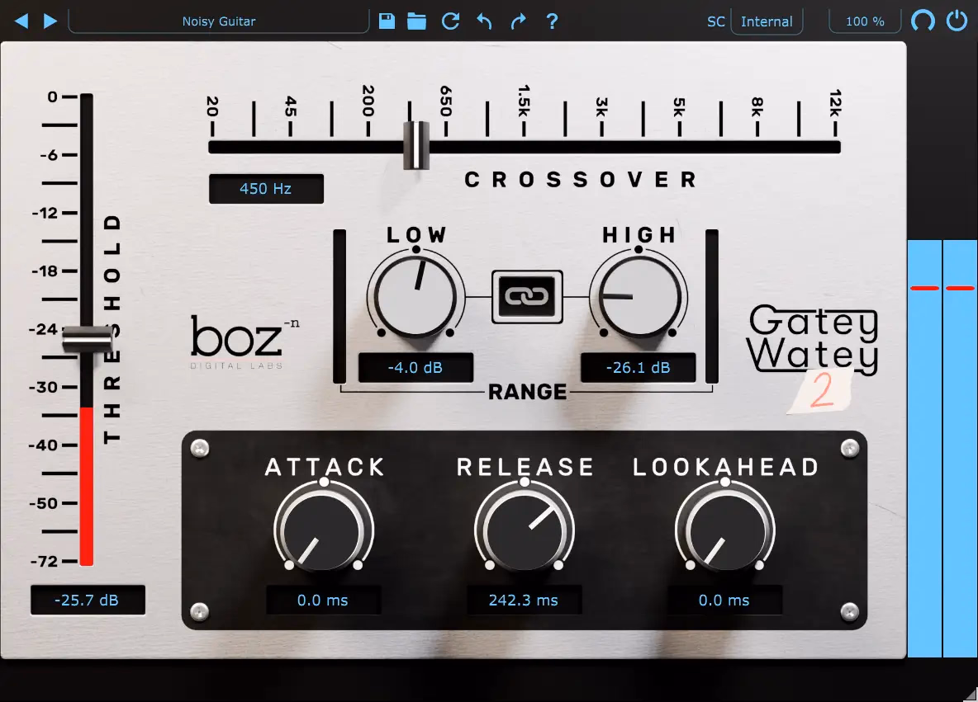This screenshot has height=702, width=978.
Task: Reload preset with the refresh icon
Action: pos(450,21)
